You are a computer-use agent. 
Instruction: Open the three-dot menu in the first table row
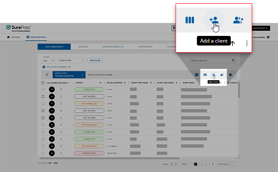click(61, 89)
